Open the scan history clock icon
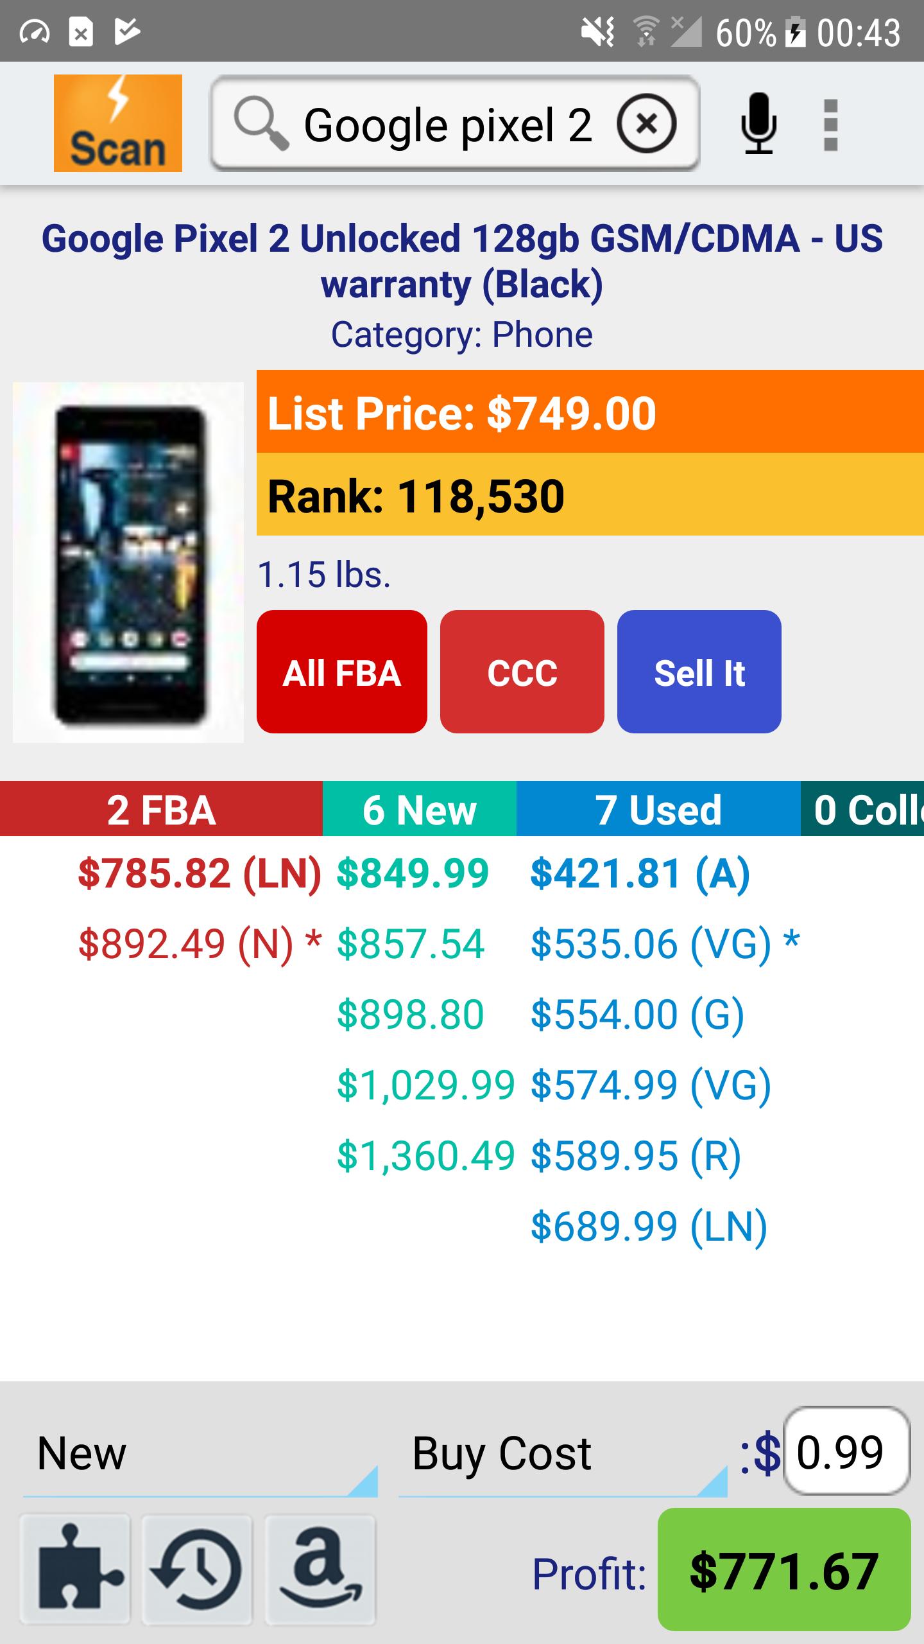 197,1568
